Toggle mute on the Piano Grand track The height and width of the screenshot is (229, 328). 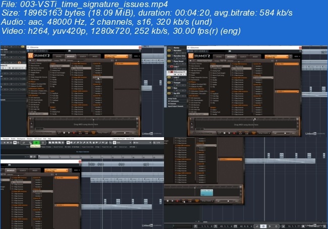pos(169,61)
